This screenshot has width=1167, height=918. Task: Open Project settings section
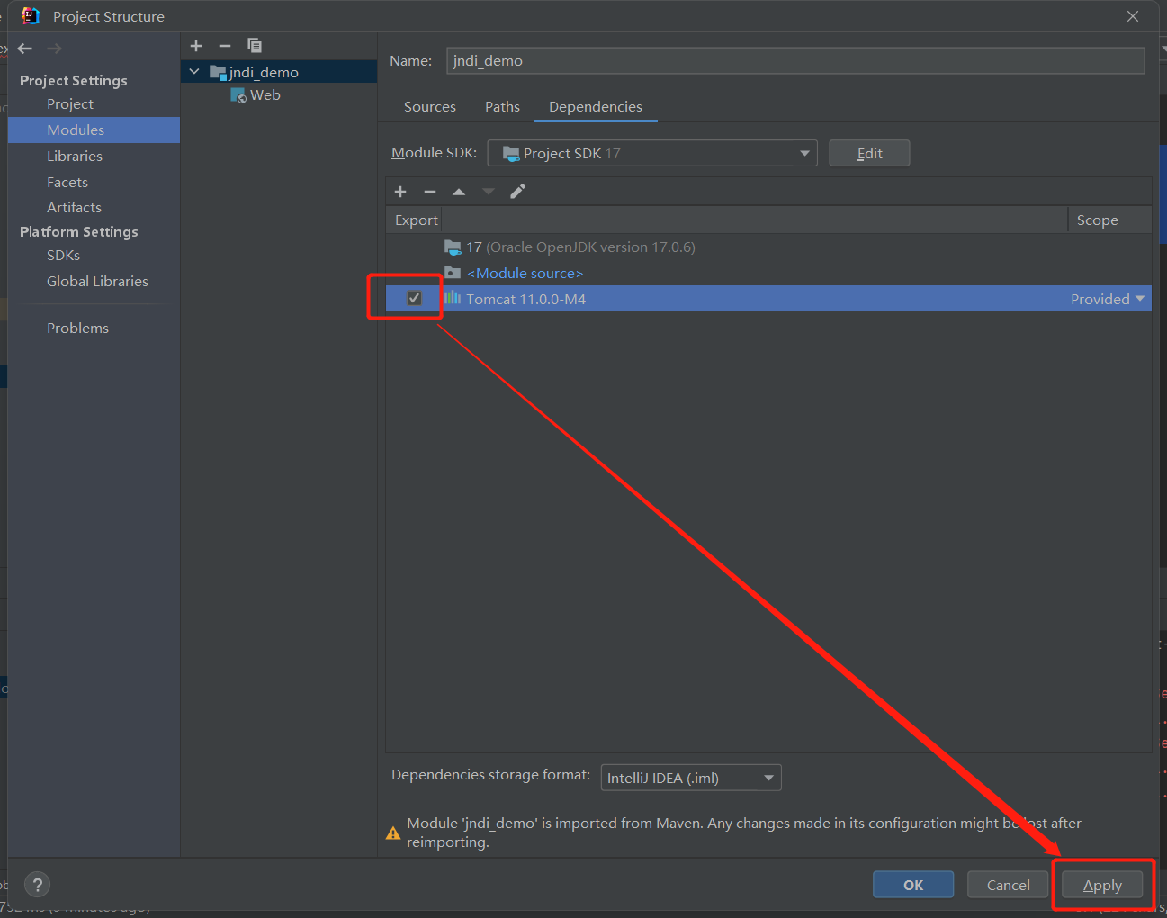tap(70, 104)
